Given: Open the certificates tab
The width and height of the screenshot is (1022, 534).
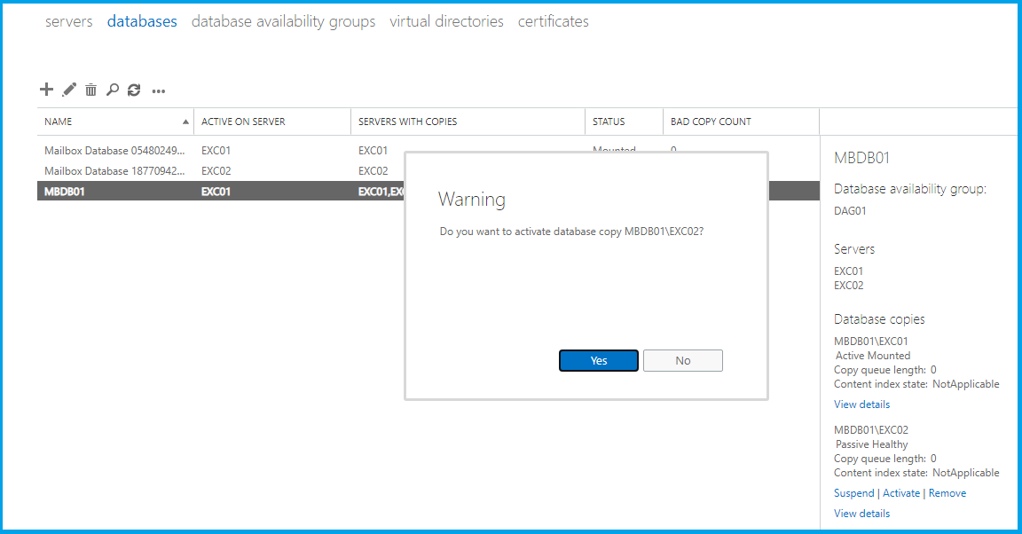Looking at the screenshot, I should pos(553,21).
